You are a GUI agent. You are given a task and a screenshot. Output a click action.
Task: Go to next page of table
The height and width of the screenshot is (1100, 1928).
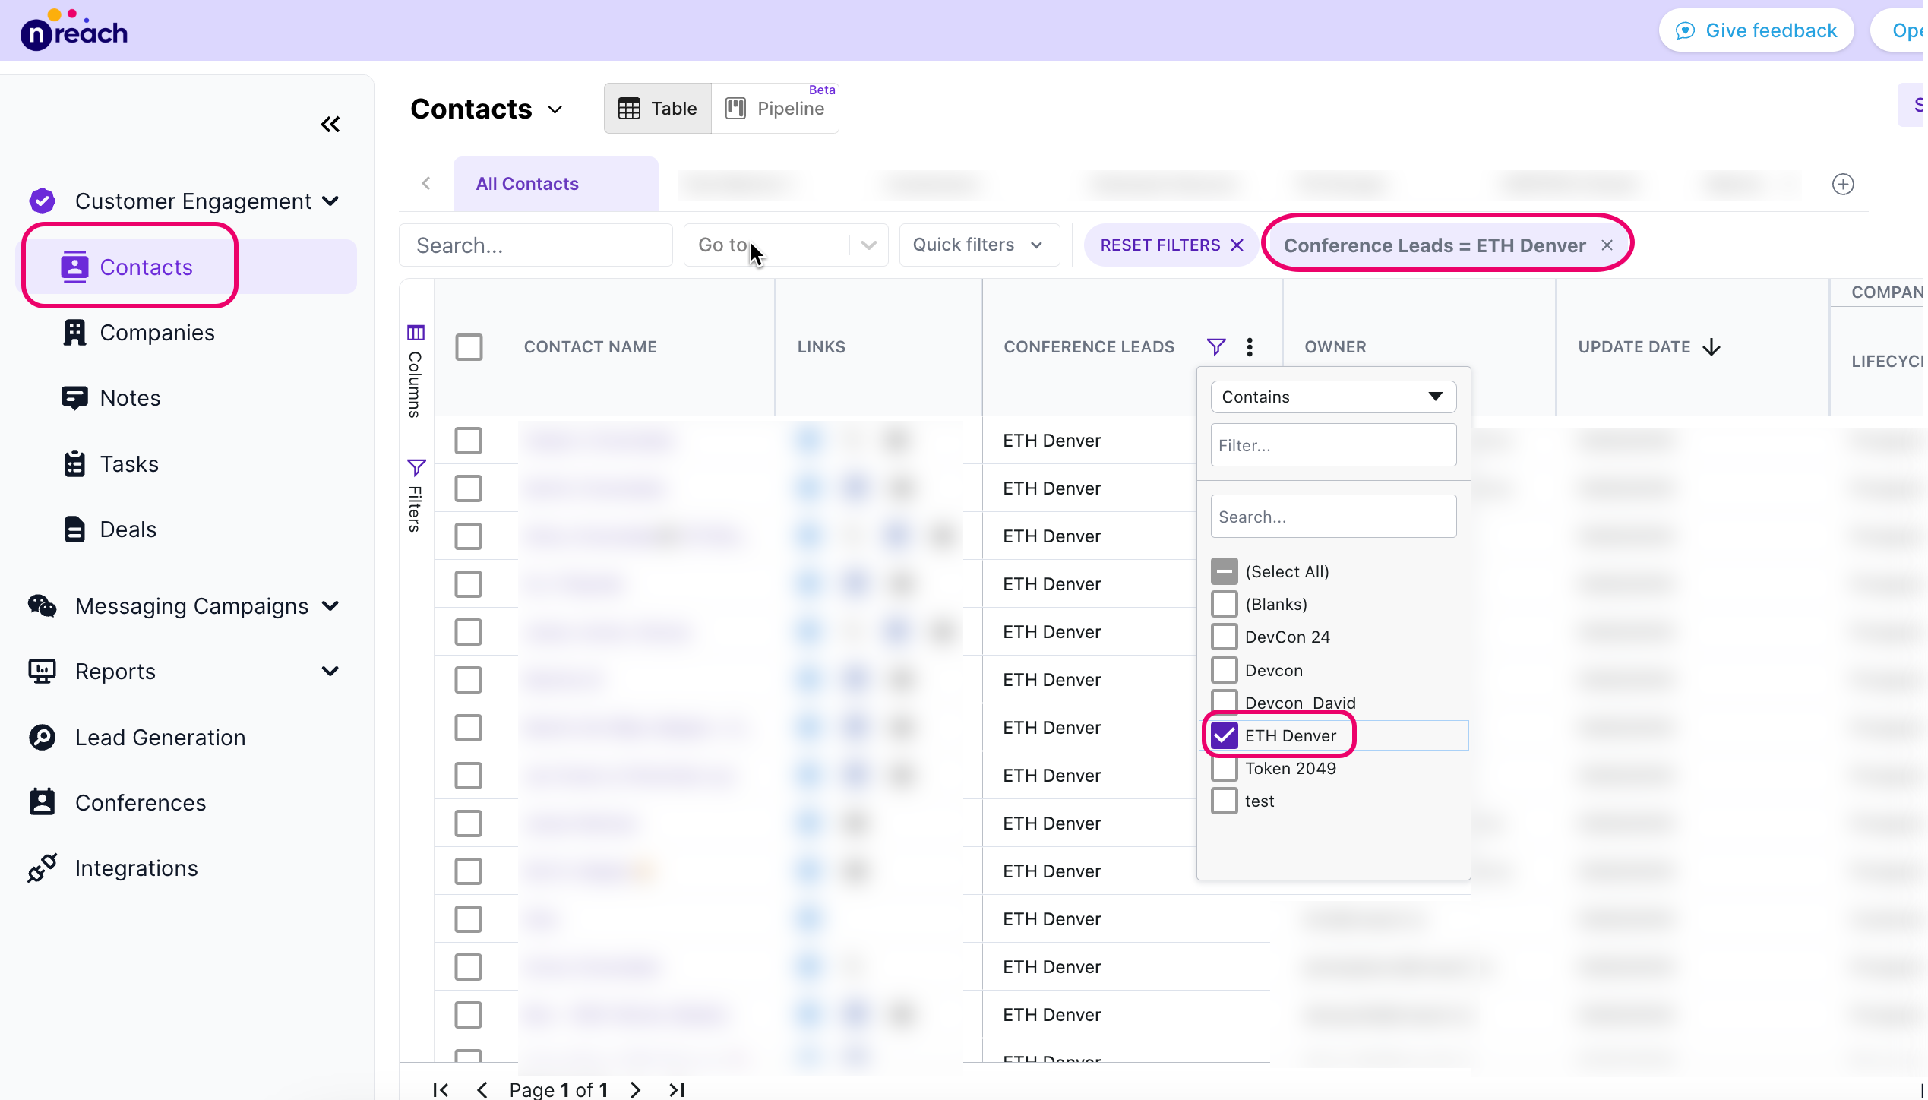pyautogui.click(x=635, y=1090)
